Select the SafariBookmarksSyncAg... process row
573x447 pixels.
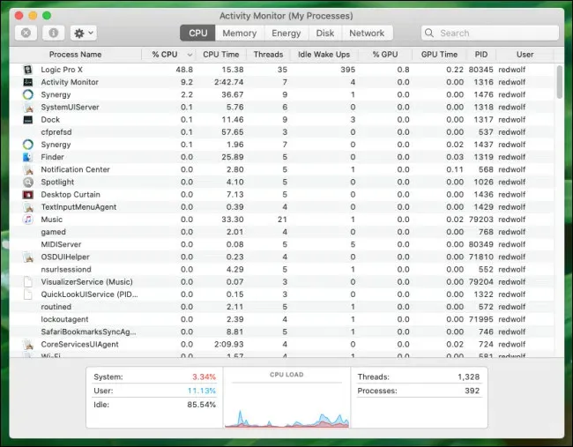pyautogui.click(x=281, y=332)
